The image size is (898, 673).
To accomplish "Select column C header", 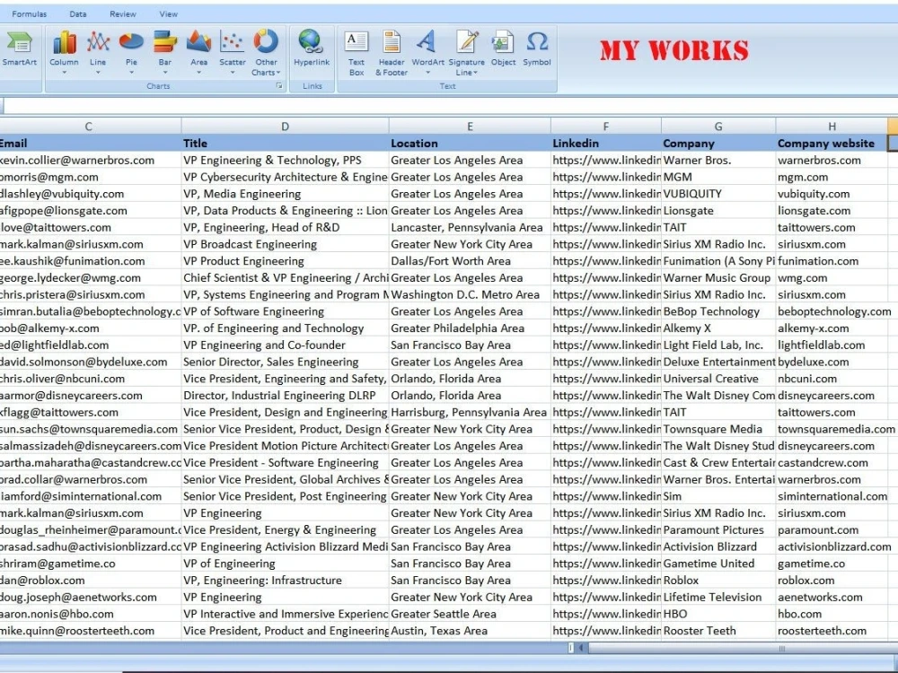I will click(x=89, y=127).
